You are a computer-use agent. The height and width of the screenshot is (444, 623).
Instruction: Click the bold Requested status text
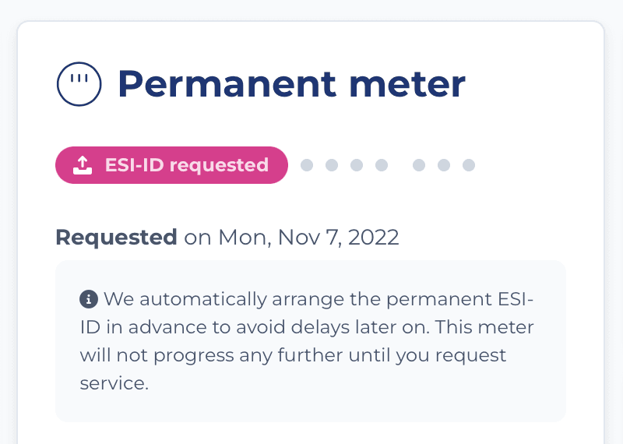click(116, 237)
